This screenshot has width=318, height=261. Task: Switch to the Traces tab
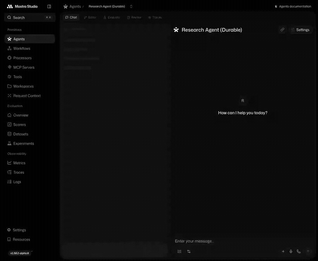pos(155,17)
